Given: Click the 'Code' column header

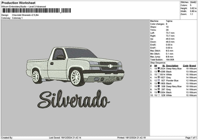Looking at the screenshot, I should (x=185, y=66).
